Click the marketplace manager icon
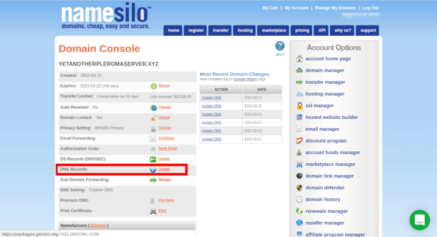This screenshot has width=437, height=237. click(299, 164)
